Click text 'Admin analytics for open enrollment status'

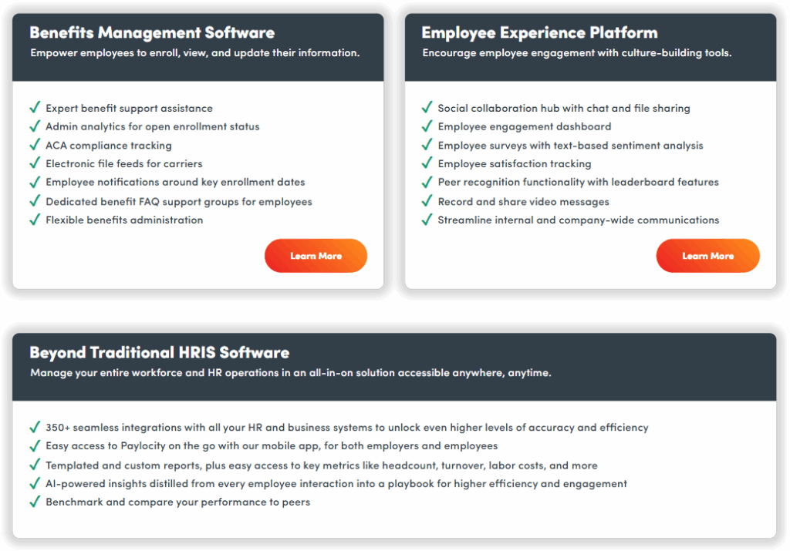click(153, 126)
